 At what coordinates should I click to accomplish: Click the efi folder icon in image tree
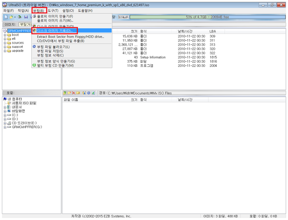pos(9,39)
